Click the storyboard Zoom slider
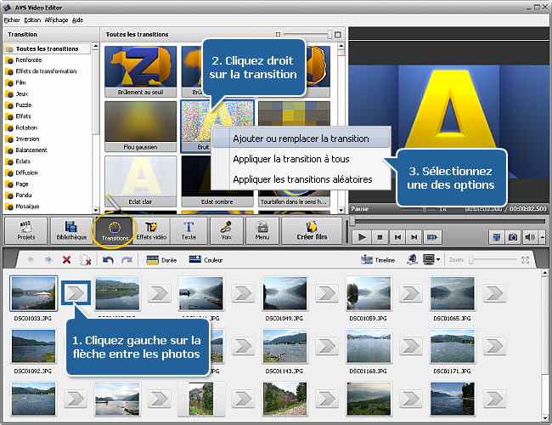The image size is (552, 425). [493, 259]
